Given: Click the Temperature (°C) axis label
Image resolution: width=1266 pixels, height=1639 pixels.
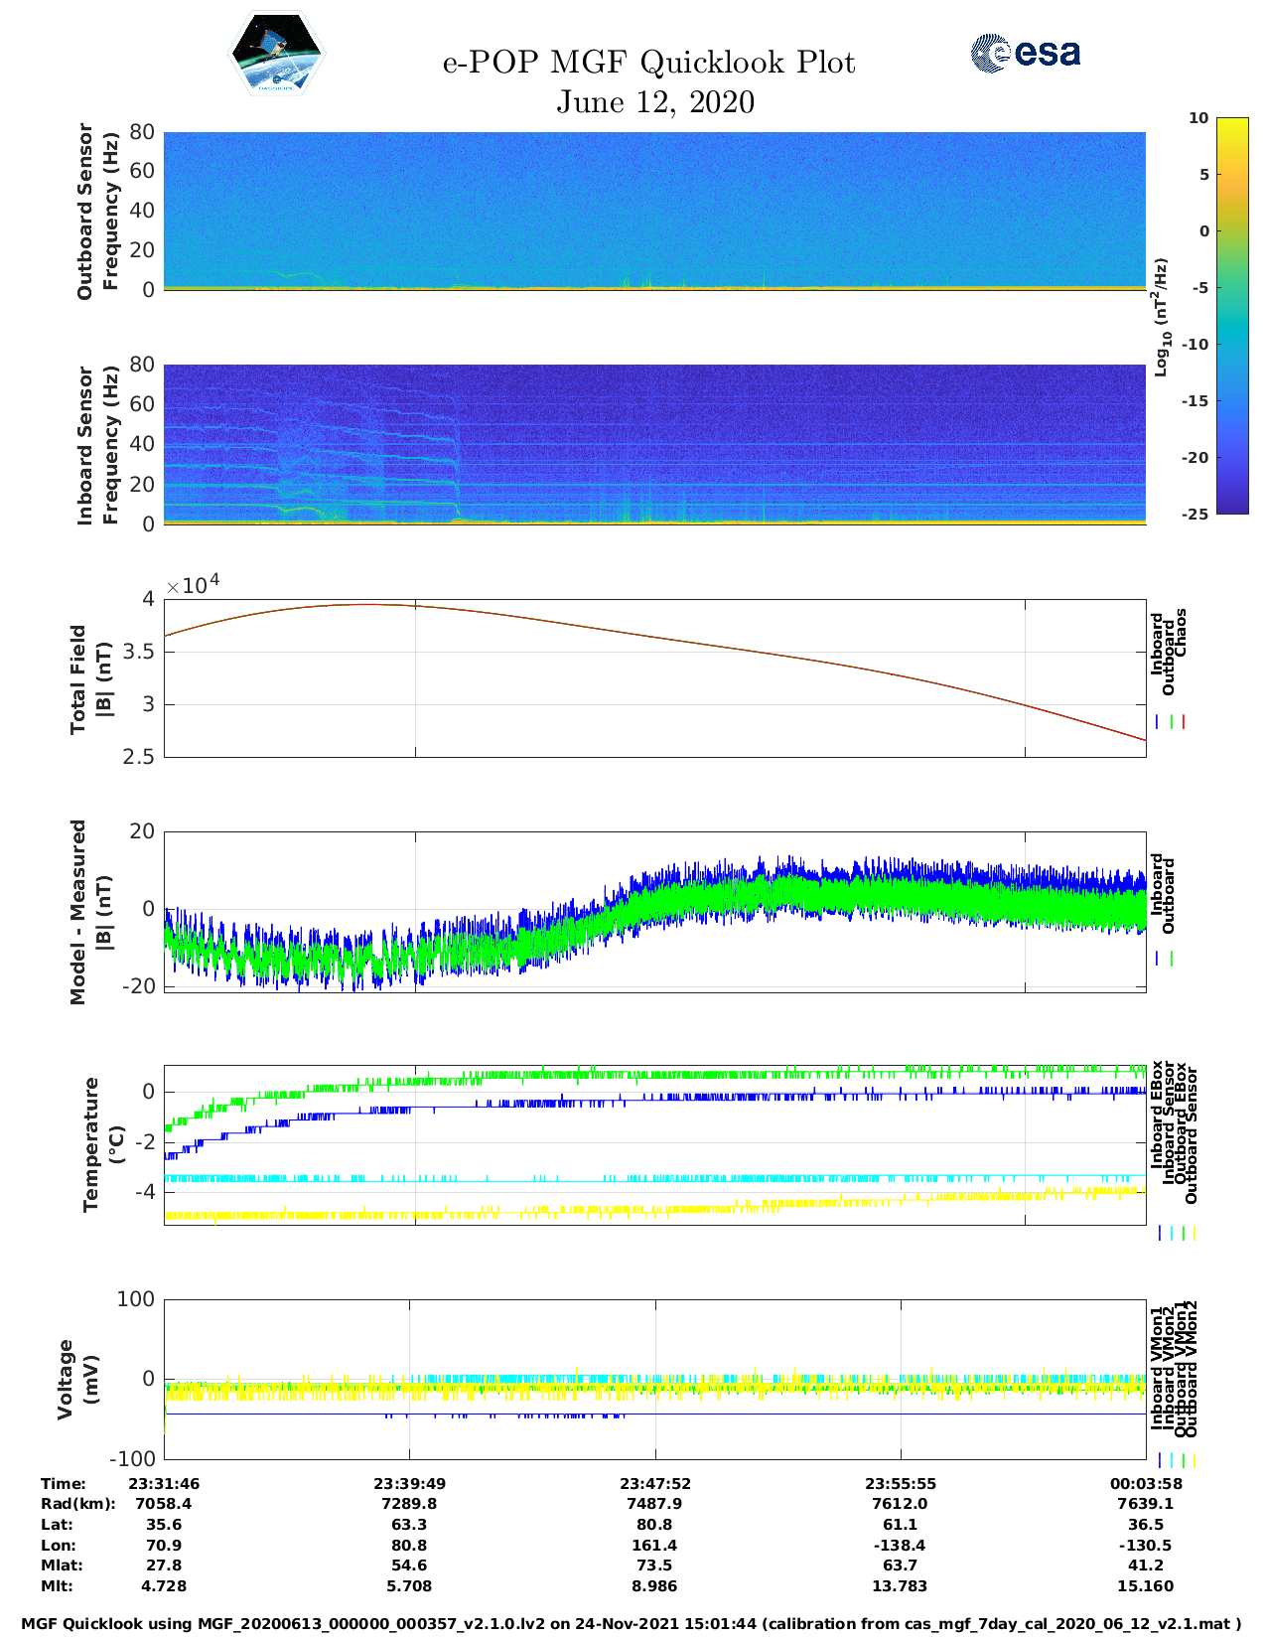Looking at the screenshot, I should [x=103, y=1144].
